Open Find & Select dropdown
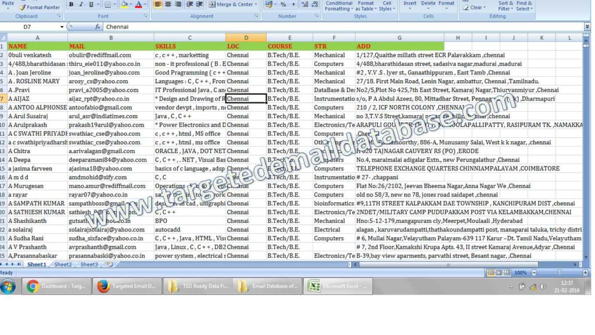 click(524, 6)
